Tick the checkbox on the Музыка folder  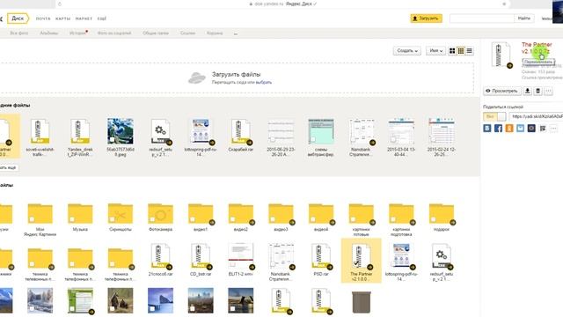72,219
